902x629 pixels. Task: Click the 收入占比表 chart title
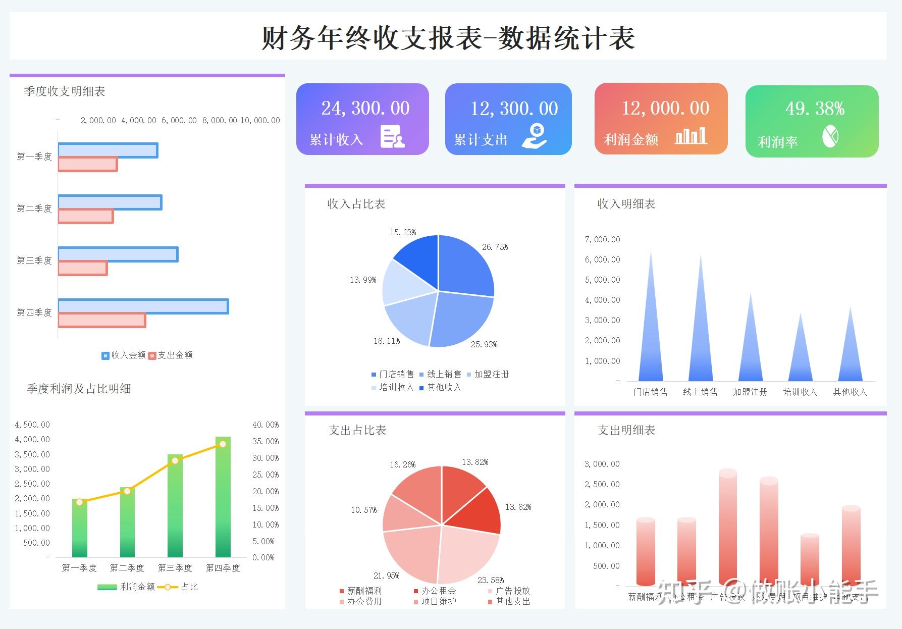pyautogui.click(x=356, y=204)
